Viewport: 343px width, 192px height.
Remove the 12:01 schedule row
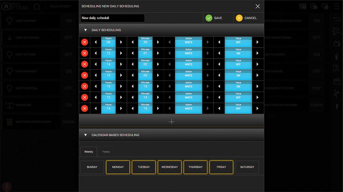pos(85,53)
